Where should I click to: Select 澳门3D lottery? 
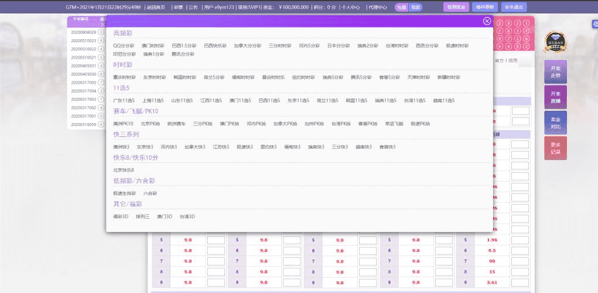pyautogui.click(x=165, y=217)
